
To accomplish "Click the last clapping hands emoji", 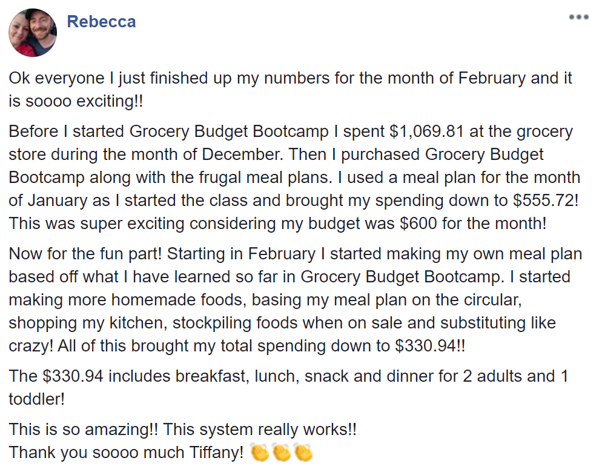I will tap(302, 453).
